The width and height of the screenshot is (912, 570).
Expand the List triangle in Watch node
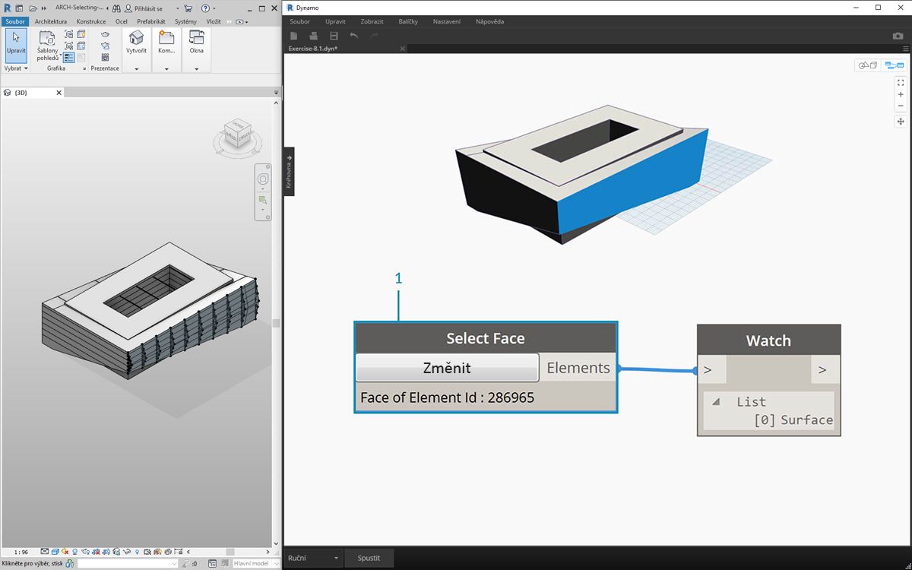click(x=716, y=402)
